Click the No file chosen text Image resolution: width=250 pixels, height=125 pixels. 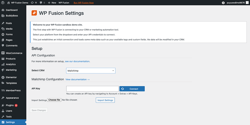click(x=69, y=100)
